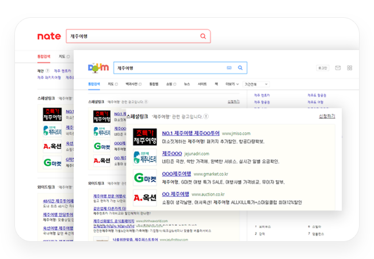Open the Daum logo home link

click(98, 68)
